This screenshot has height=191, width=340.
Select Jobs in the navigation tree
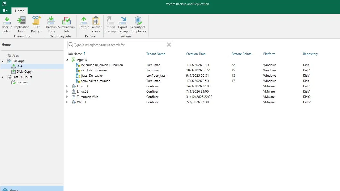[15, 56]
